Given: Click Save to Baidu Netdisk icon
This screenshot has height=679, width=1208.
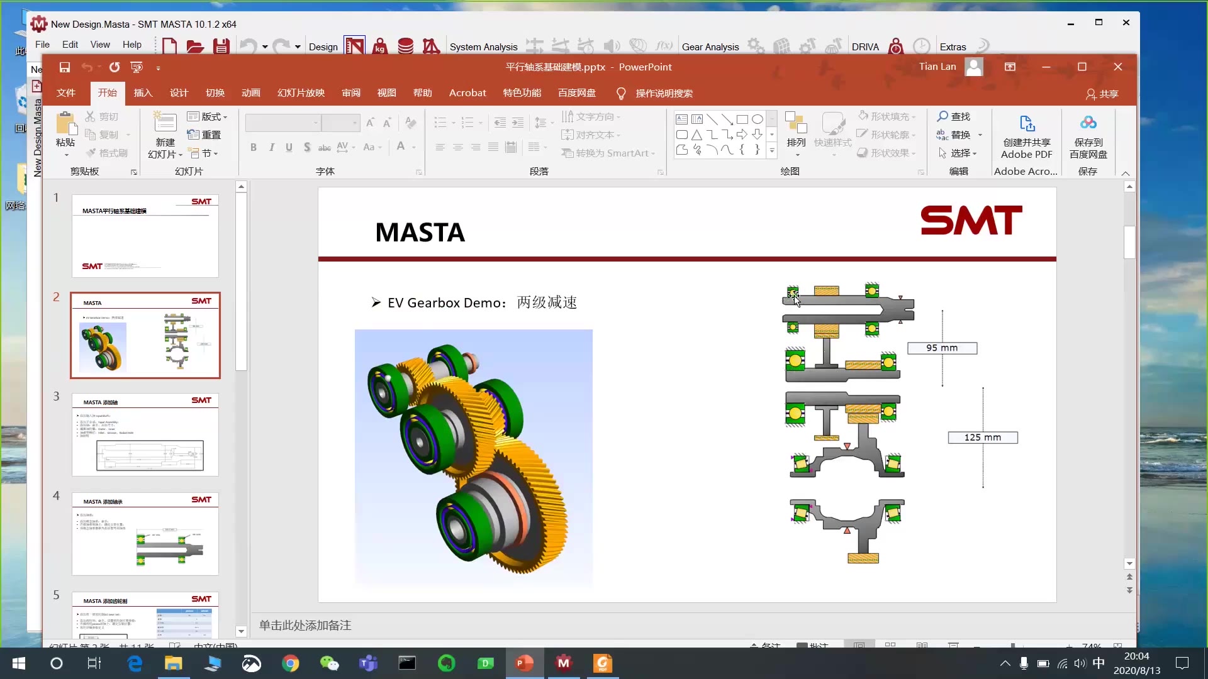Looking at the screenshot, I should point(1088,124).
